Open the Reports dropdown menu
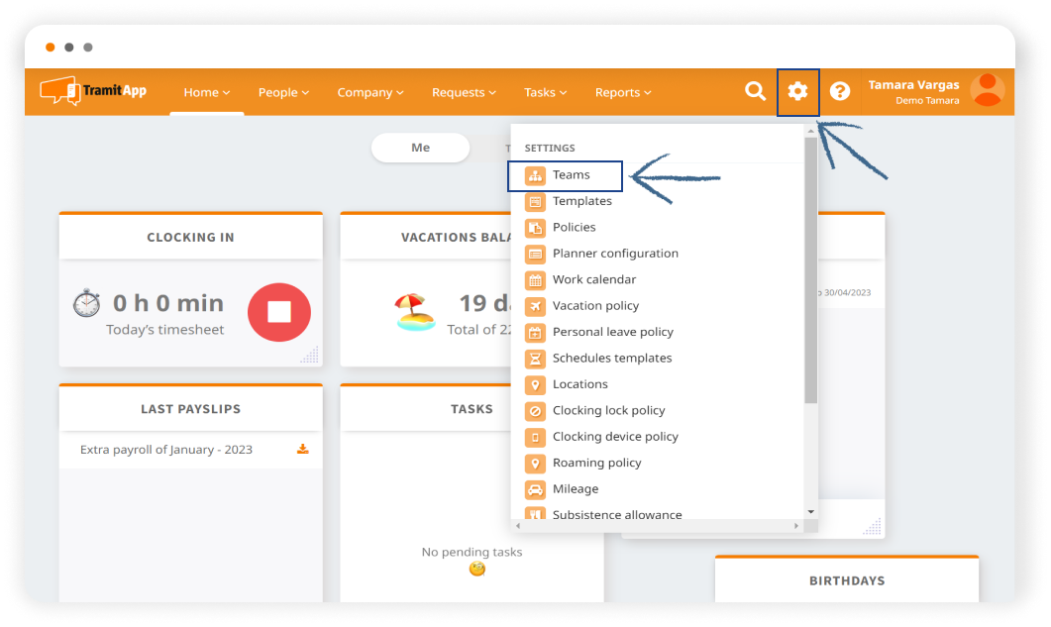This screenshot has height=627, width=1051. [623, 92]
